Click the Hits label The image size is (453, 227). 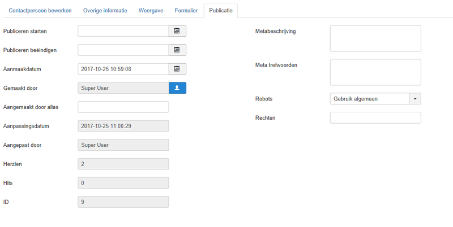click(8, 183)
